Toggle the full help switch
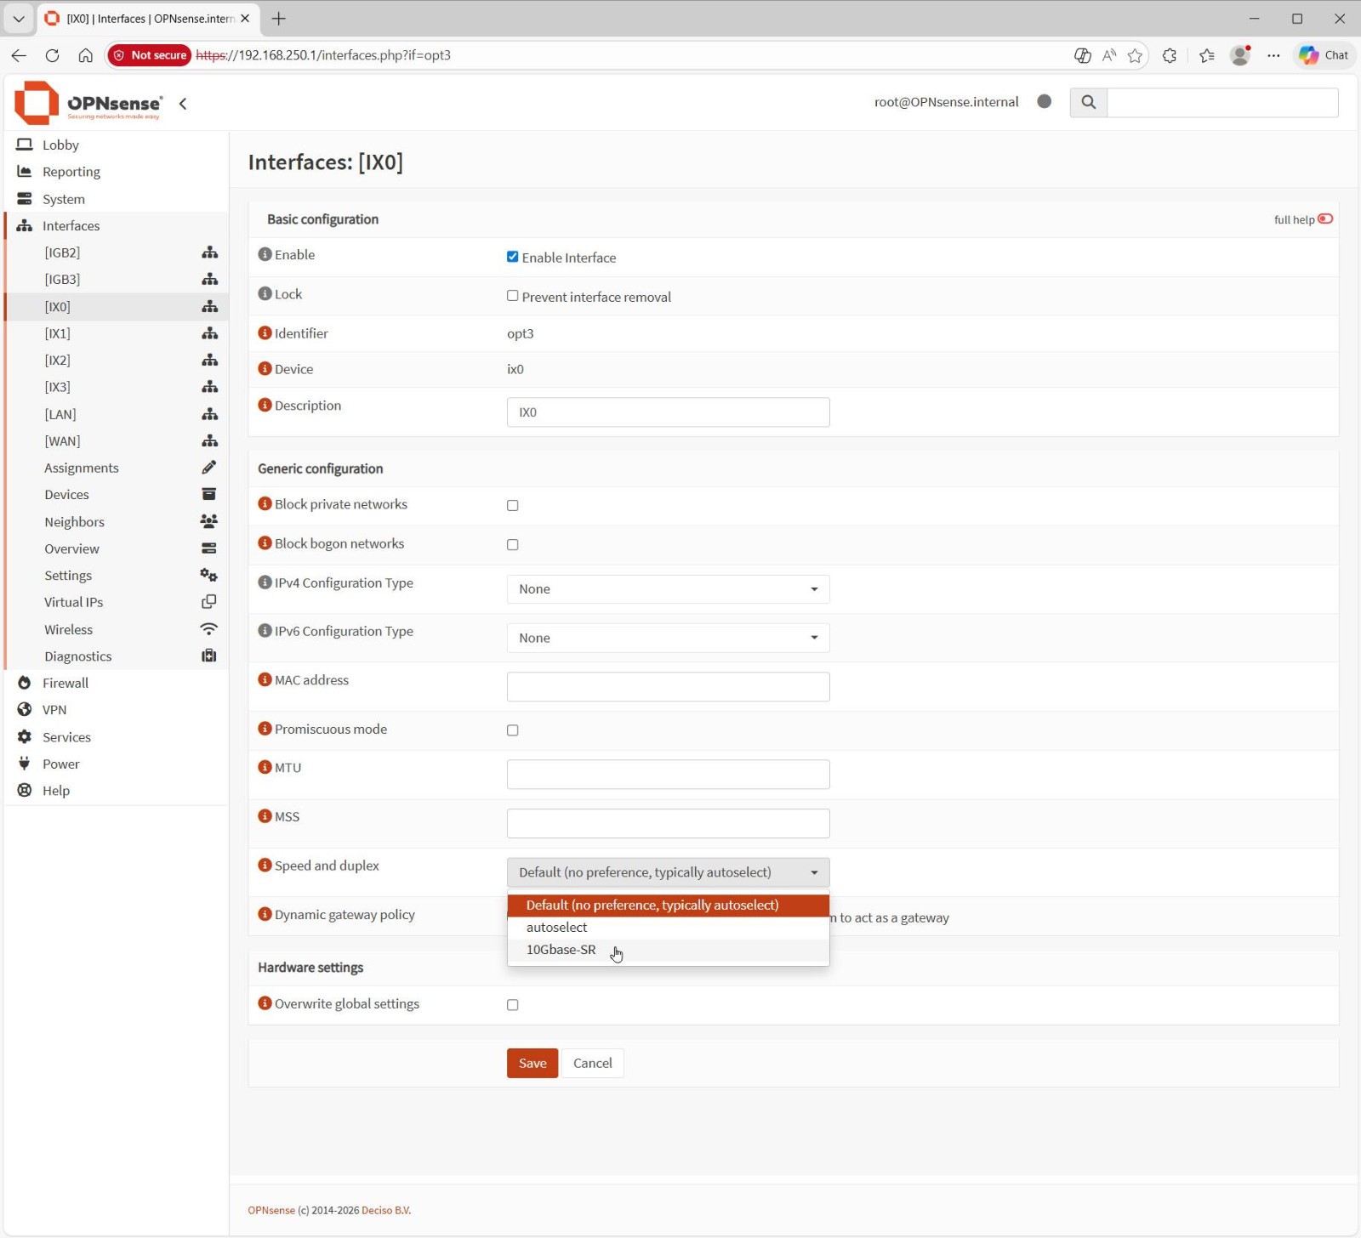The image size is (1361, 1238). [1324, 219]
